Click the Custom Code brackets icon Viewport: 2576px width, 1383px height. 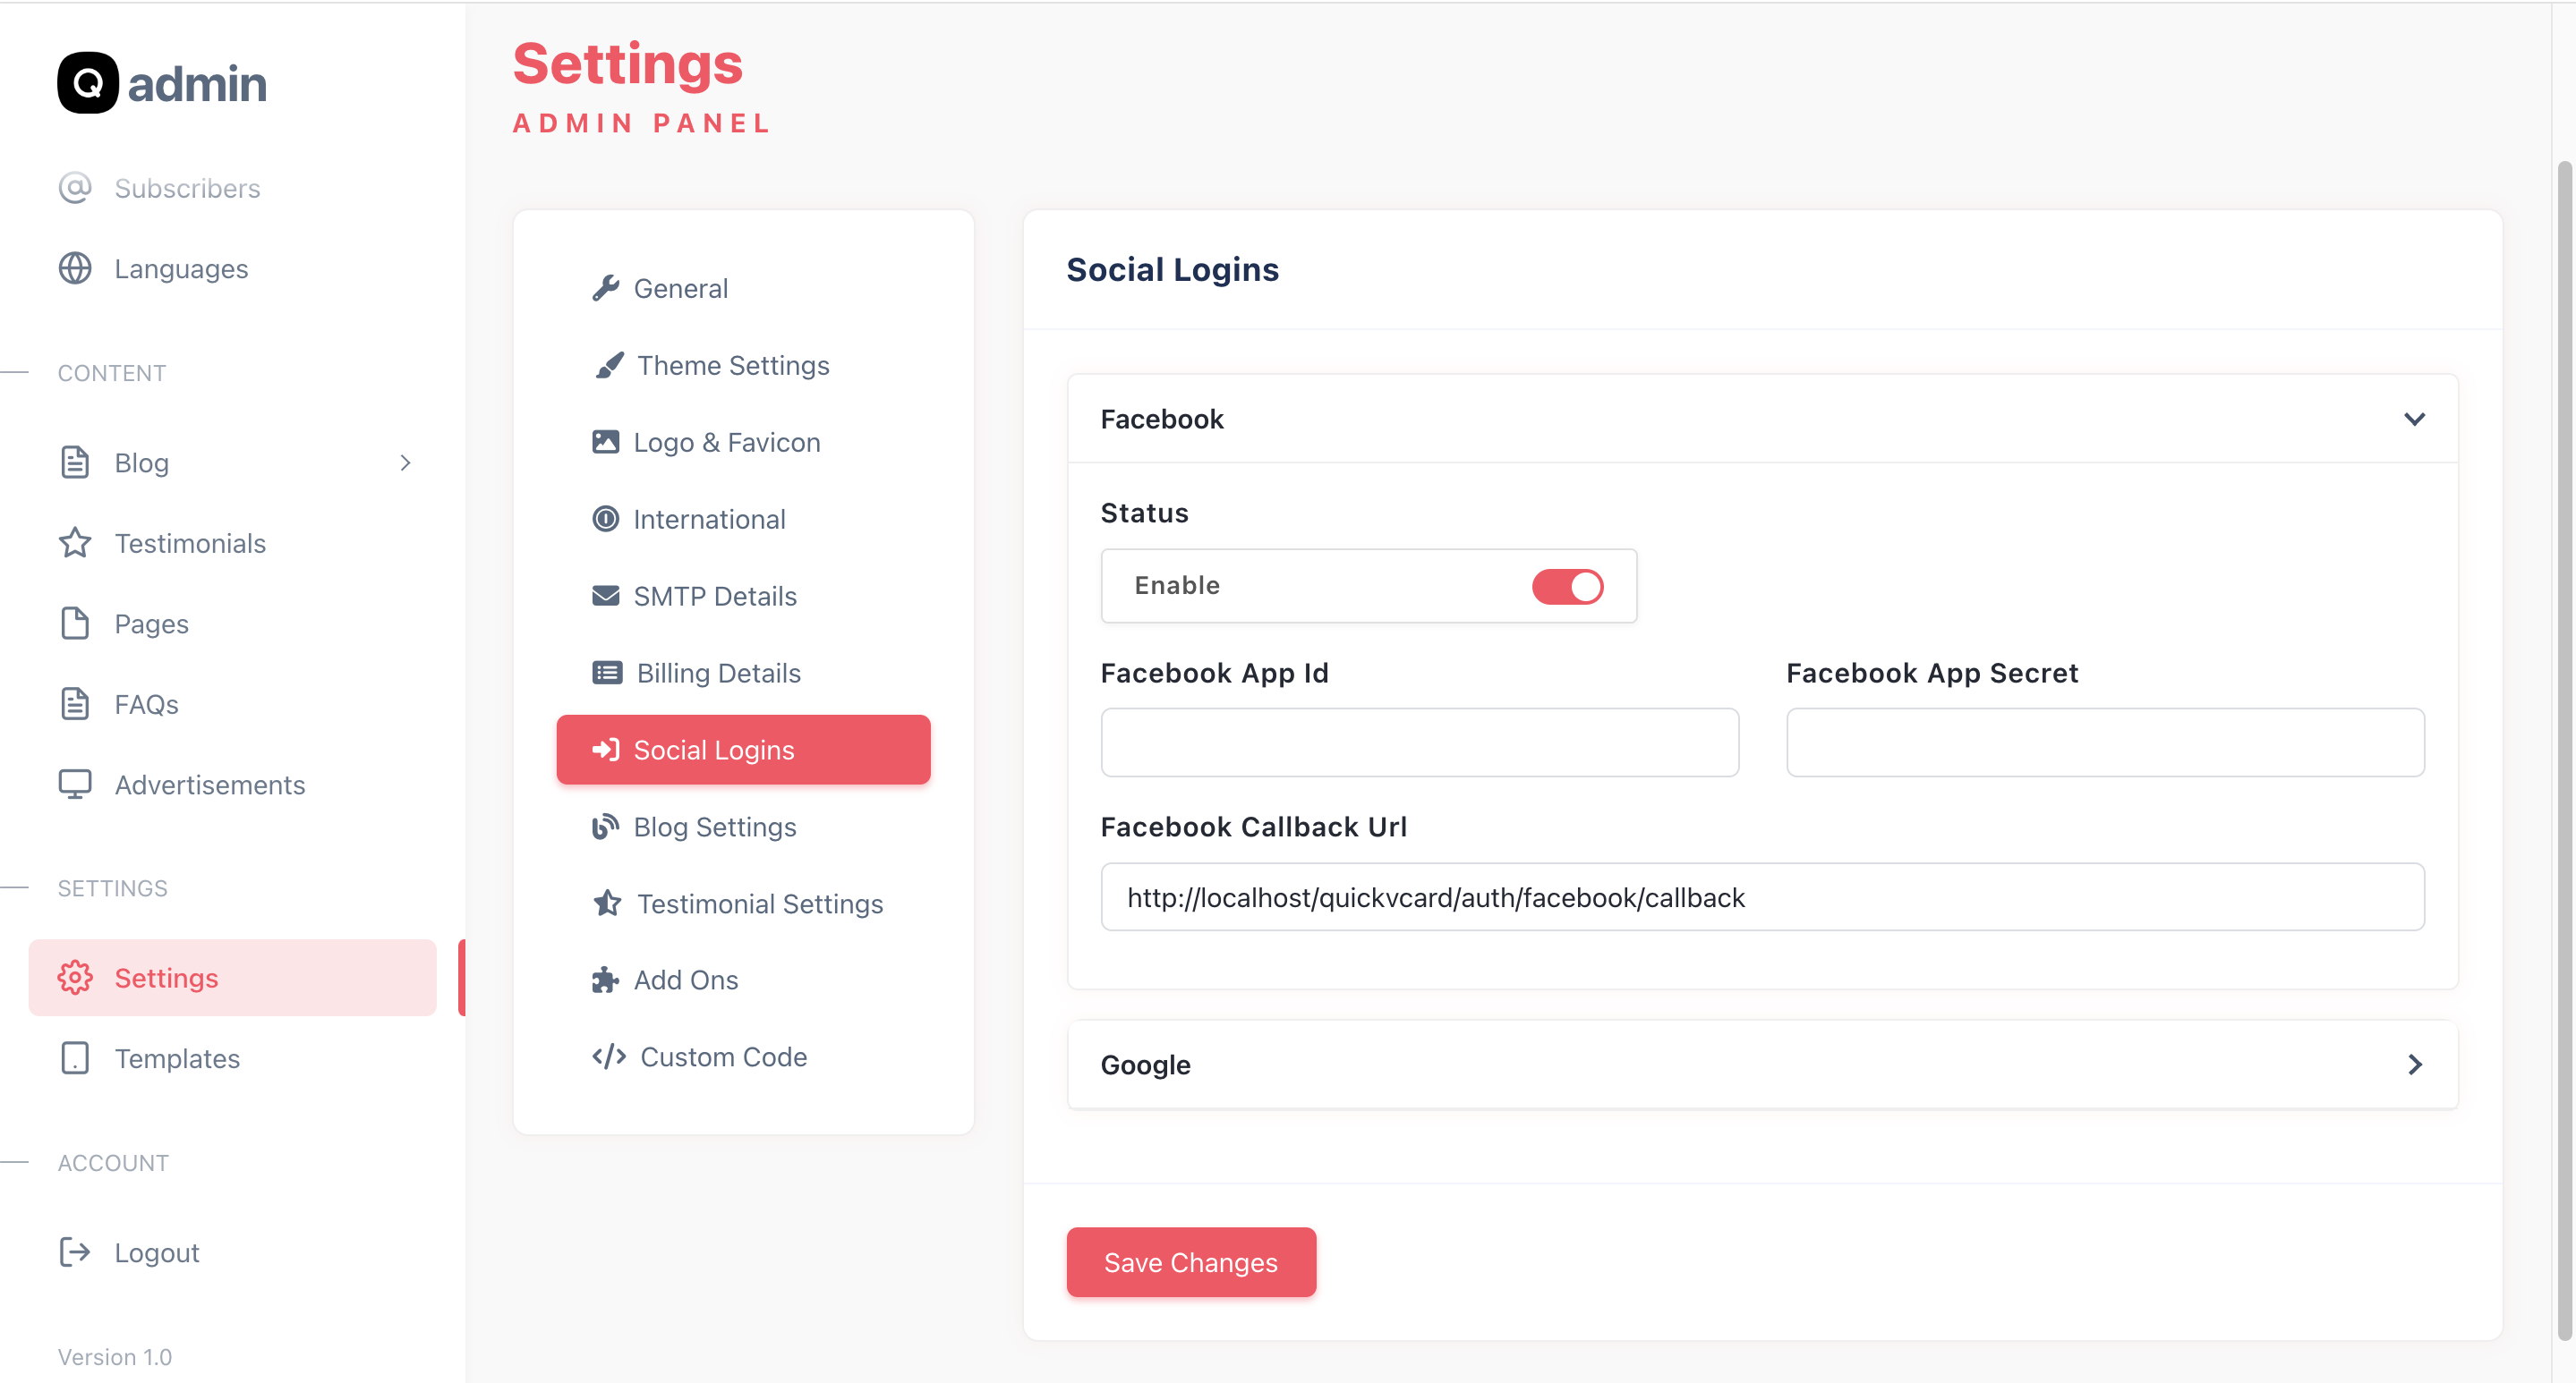pos(609,1056)
